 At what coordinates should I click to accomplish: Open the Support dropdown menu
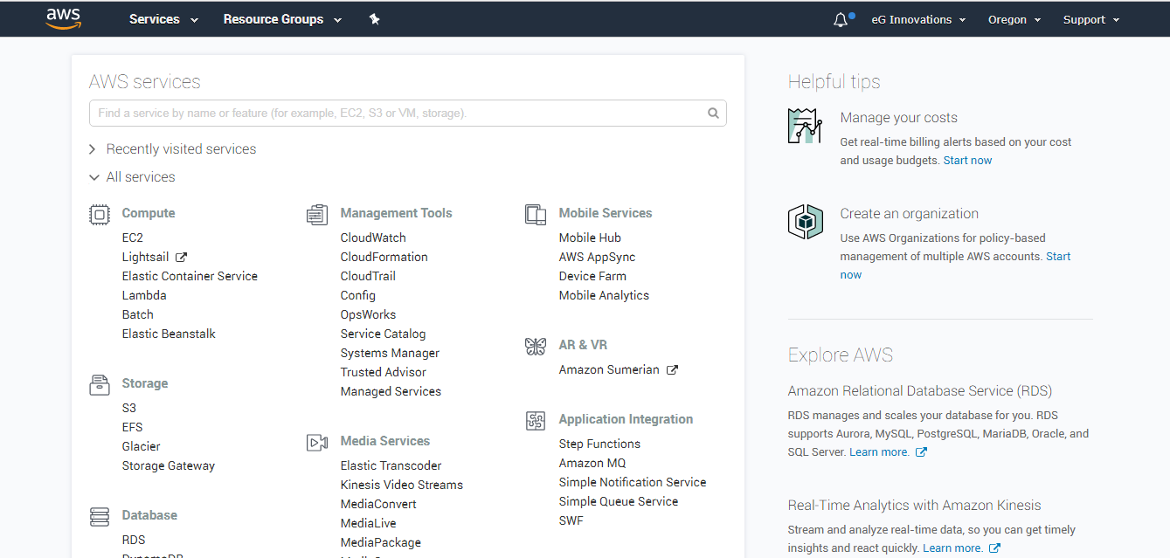pyautogui.click(x=1091, y=19)
